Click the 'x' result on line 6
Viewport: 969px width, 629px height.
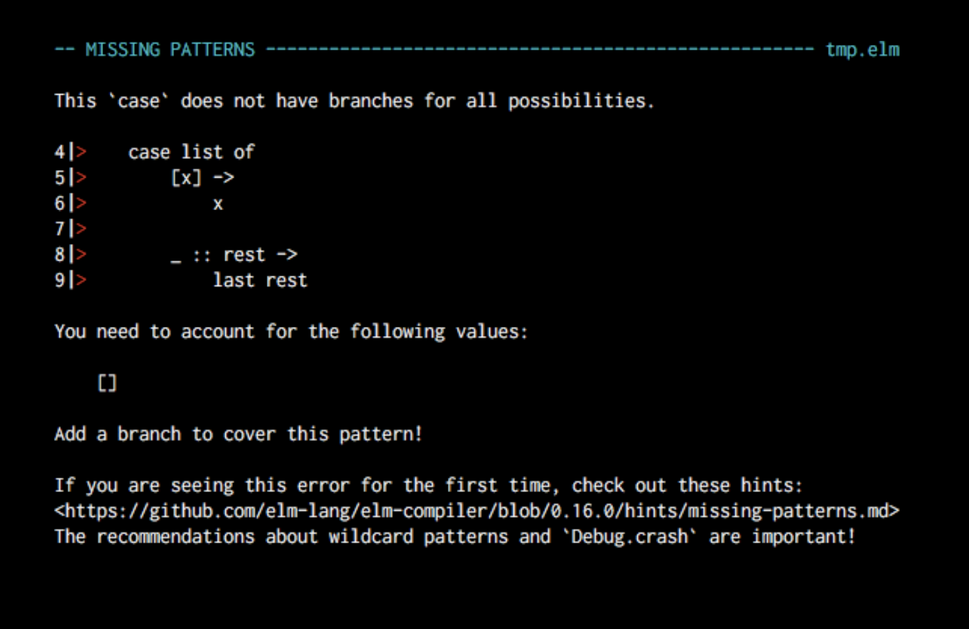(x=218, y=204)
